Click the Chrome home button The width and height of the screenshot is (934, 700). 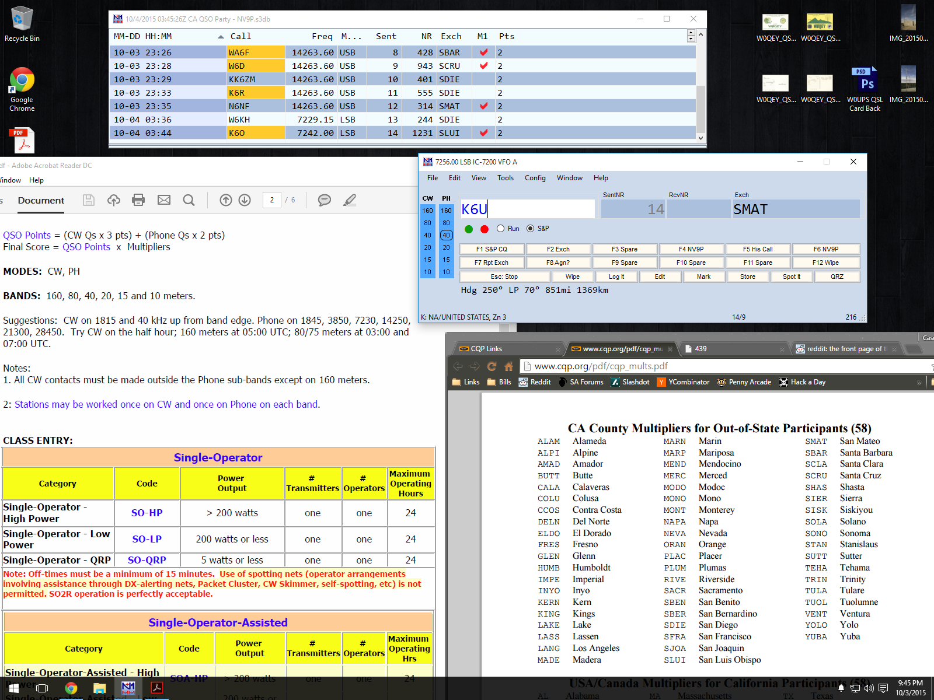click(x=509, y=366)
